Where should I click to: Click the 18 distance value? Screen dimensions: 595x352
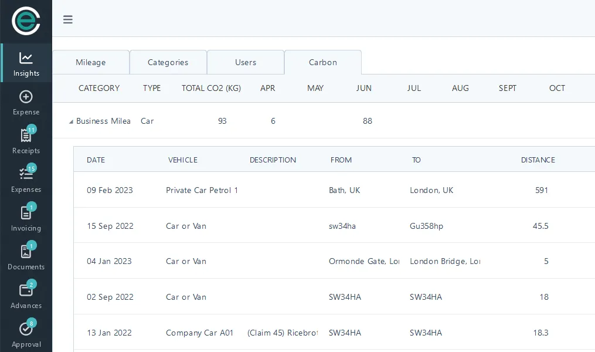point(544,297)
